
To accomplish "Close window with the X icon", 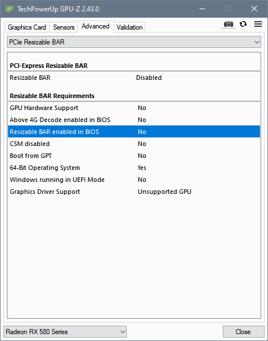I will click(254, 9).
